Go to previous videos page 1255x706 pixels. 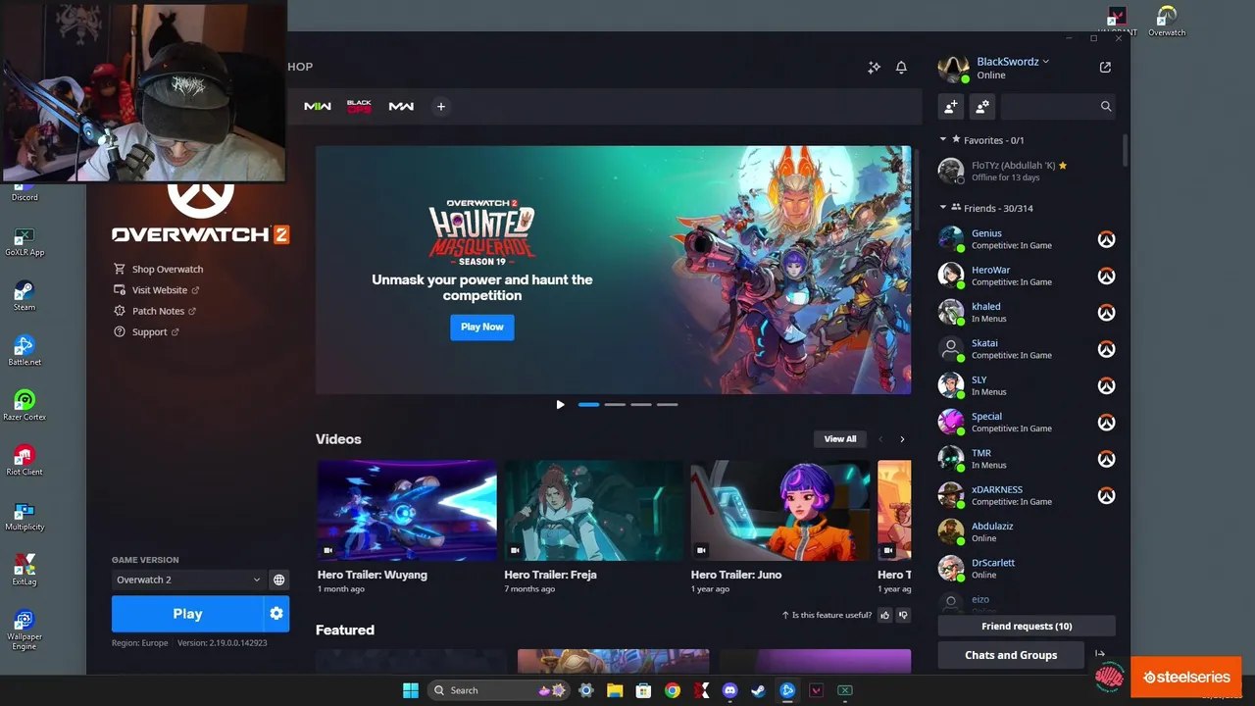(x=880, y=439)
